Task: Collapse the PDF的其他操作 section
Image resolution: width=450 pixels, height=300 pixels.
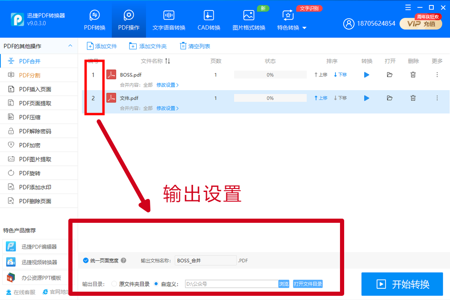Action: (70, 46)
